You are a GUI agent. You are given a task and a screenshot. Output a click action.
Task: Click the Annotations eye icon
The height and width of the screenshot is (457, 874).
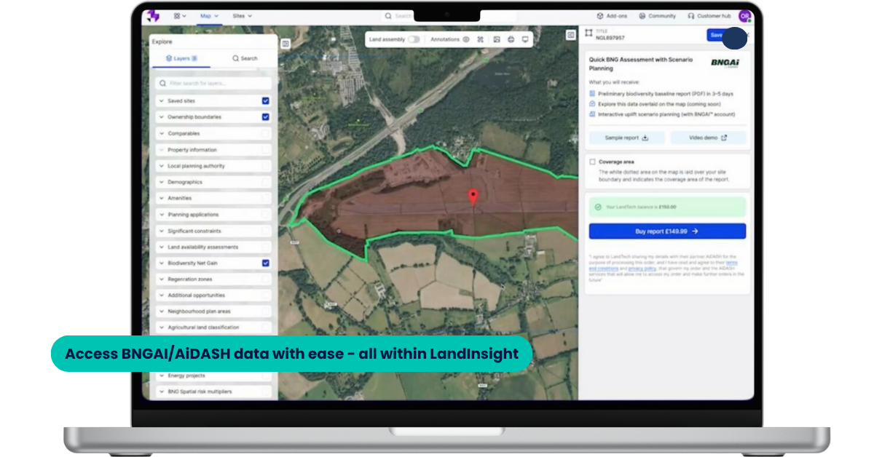pyautogui.click(x=466, y=39)
